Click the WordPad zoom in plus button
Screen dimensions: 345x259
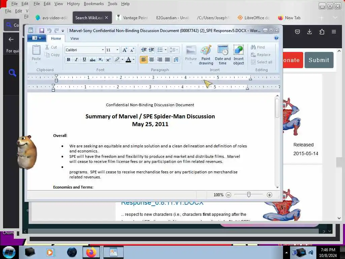point(269,195)
